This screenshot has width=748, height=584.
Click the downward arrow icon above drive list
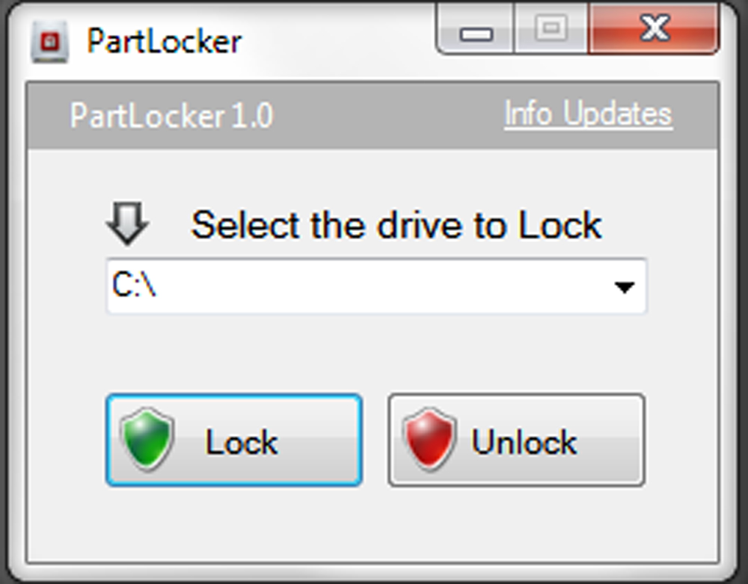coord(128,224)
